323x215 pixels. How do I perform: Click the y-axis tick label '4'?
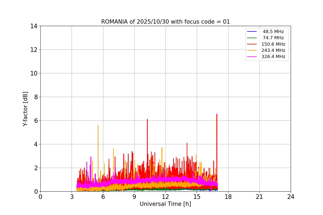[x=36, y=144]
